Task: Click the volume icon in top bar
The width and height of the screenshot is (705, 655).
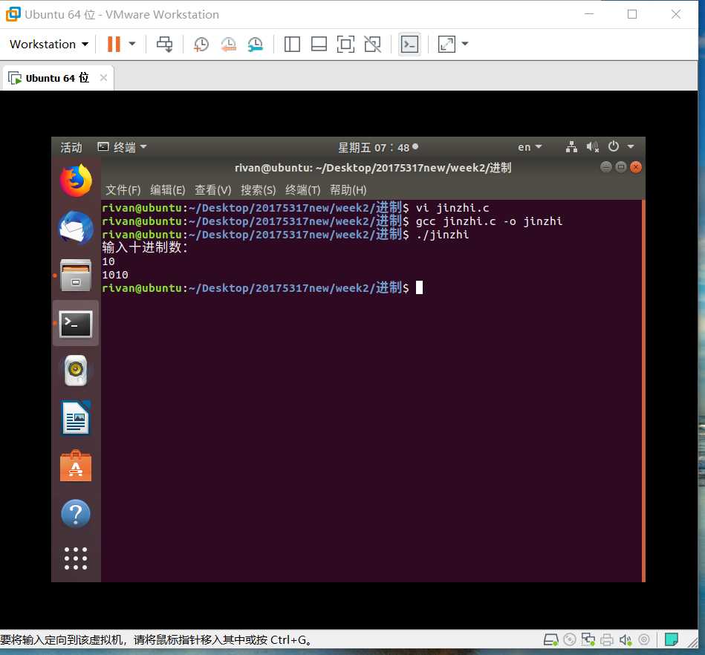Action: [592, 146]
